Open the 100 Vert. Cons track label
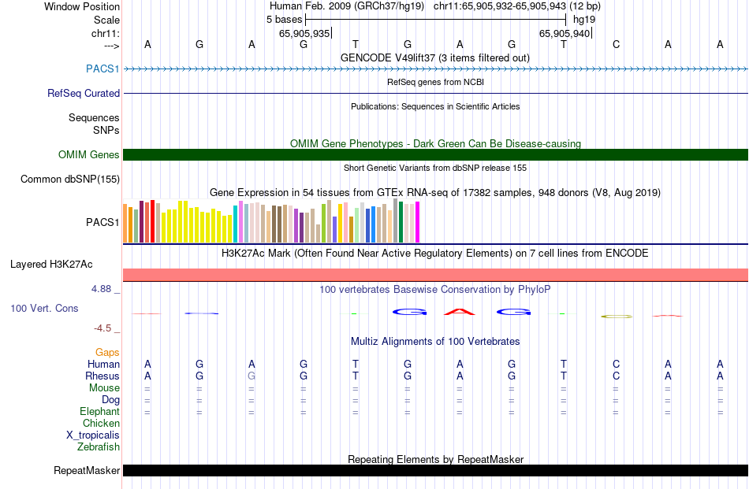The width and height of the screenshot is (749, 489). coord(44,308)
